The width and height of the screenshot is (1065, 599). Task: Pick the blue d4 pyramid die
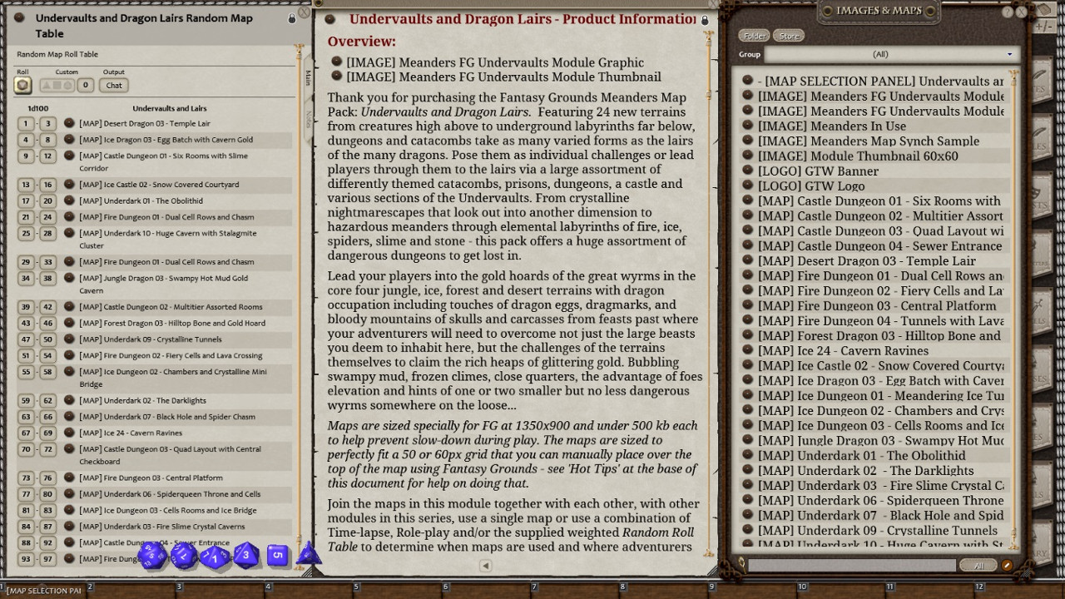308,554
